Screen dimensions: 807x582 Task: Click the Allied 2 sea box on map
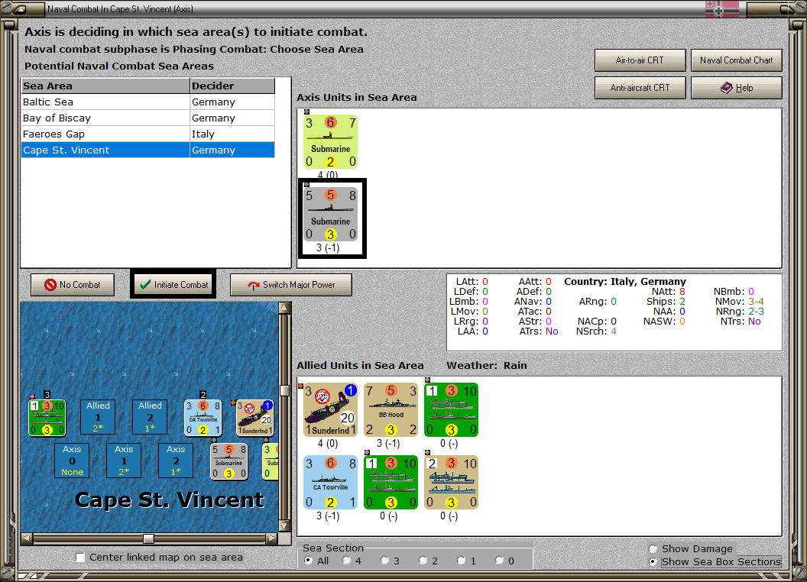point(150,417)
